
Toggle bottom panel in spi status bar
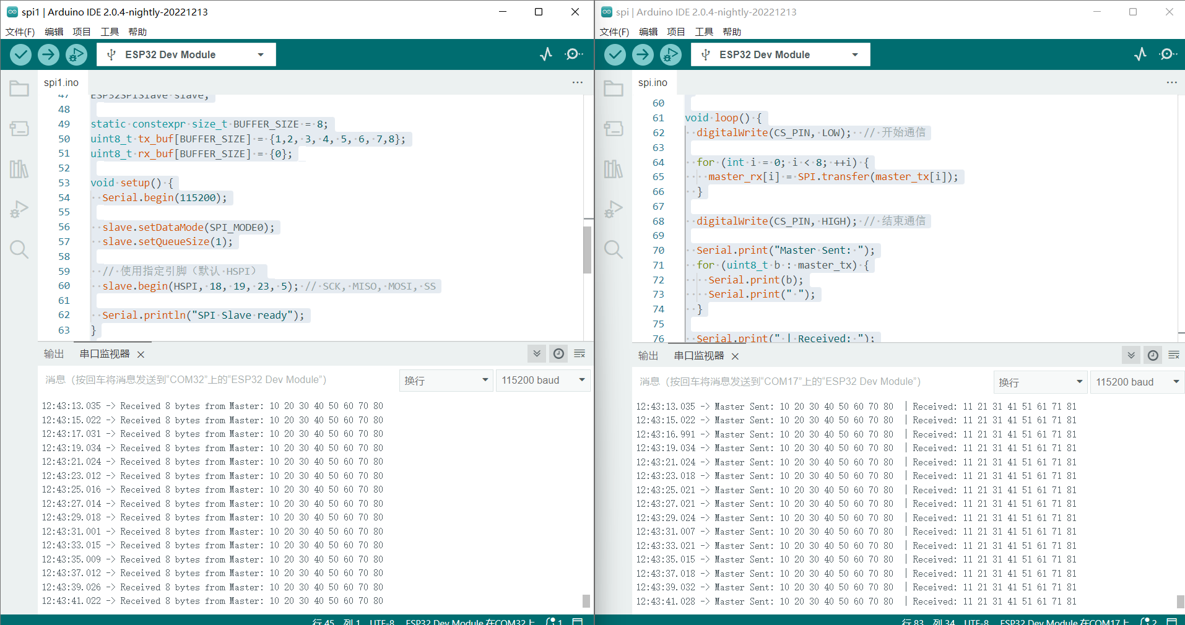point(1172,621)
